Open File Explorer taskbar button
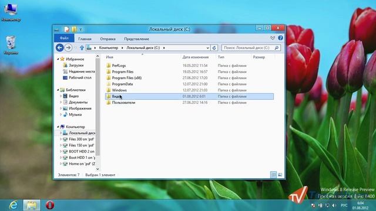376x211 pixels. pos(32,205)
